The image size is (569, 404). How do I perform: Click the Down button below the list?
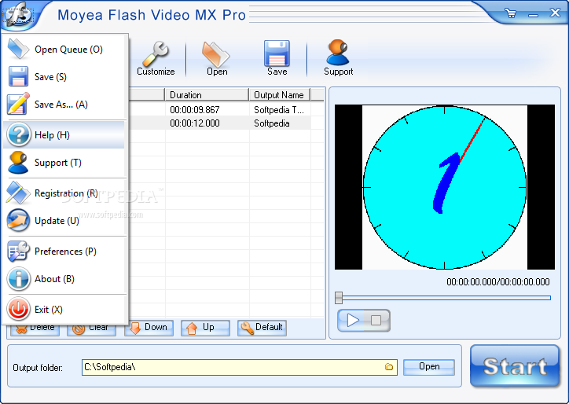click(x=149, y=328)
